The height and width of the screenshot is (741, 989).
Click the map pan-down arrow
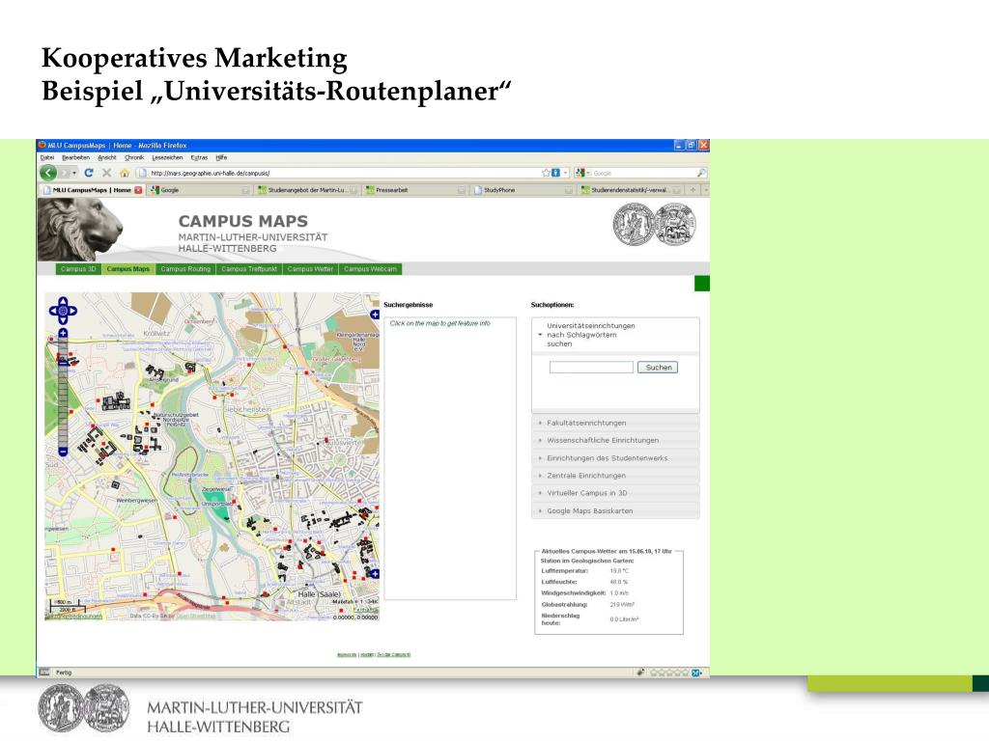(63, 320)
